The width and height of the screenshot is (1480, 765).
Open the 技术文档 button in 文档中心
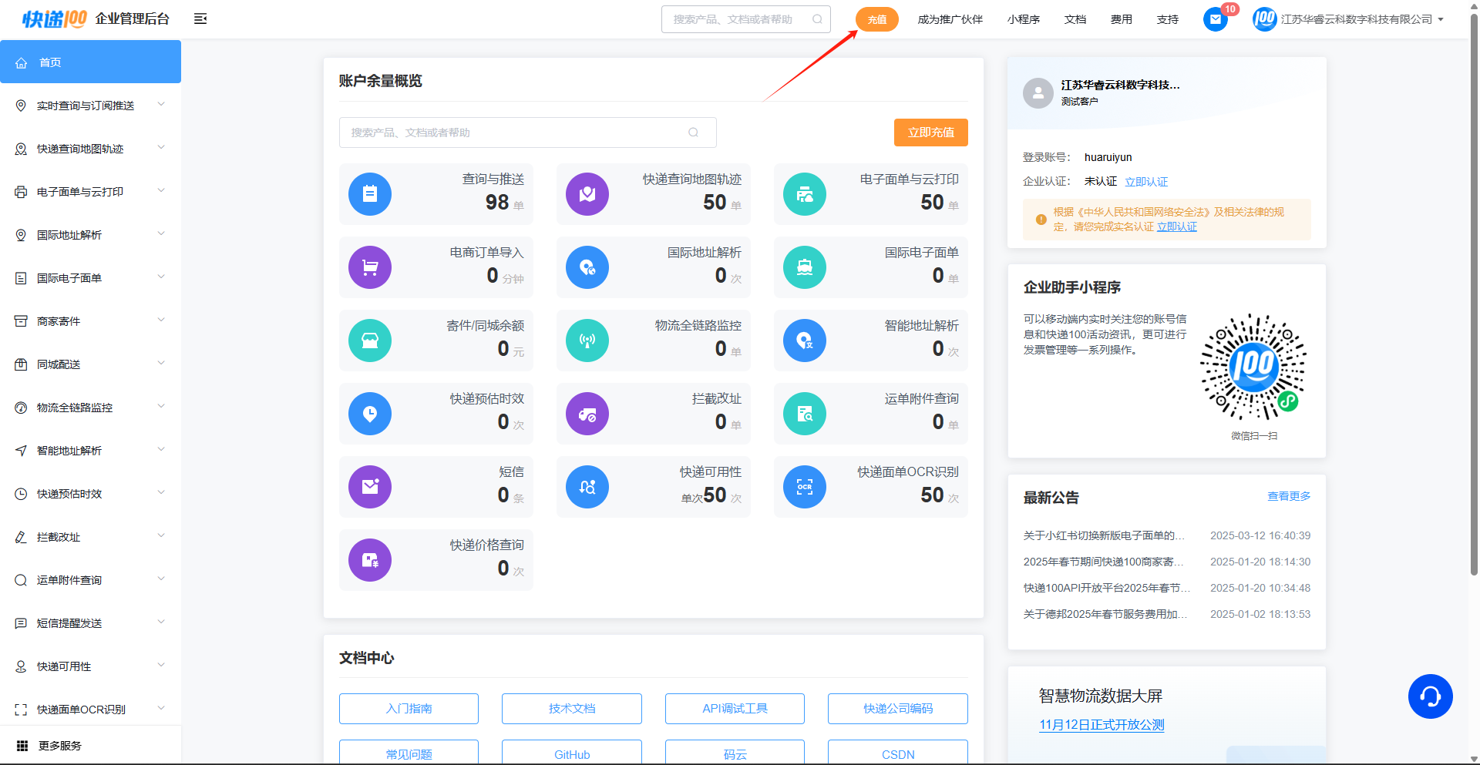tap(571, 709)
